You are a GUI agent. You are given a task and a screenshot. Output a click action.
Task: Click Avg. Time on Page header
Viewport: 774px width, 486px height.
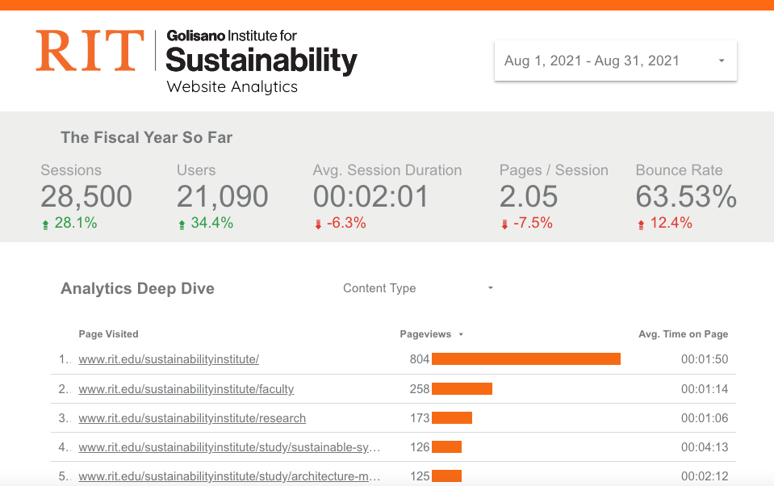point(683,334)
